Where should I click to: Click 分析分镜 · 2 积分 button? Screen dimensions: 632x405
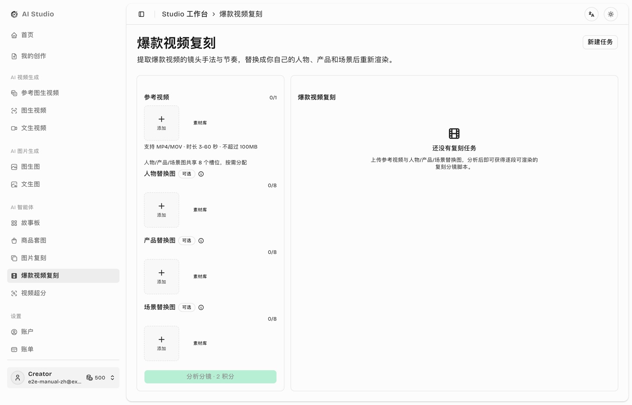pyautogui.click(x=210, y=377)
